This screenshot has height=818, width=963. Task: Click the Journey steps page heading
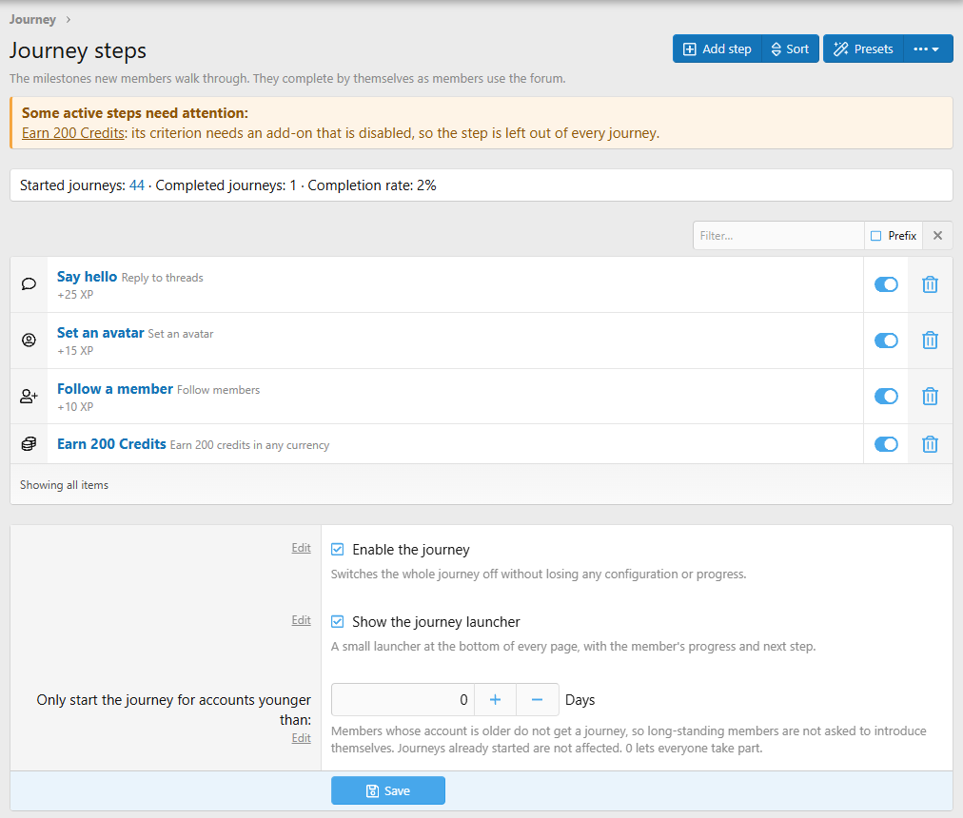point(78,50)
